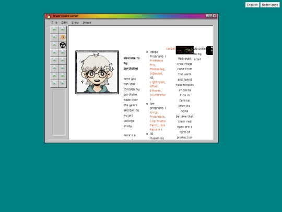Open the Image menu
282x212 pixels.
coord(87,23)
